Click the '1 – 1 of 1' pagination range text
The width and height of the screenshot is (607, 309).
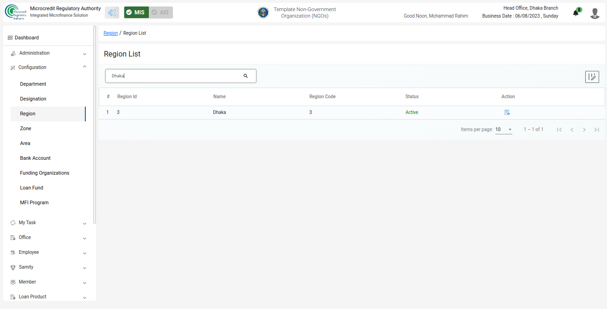(x=533, y=130)
